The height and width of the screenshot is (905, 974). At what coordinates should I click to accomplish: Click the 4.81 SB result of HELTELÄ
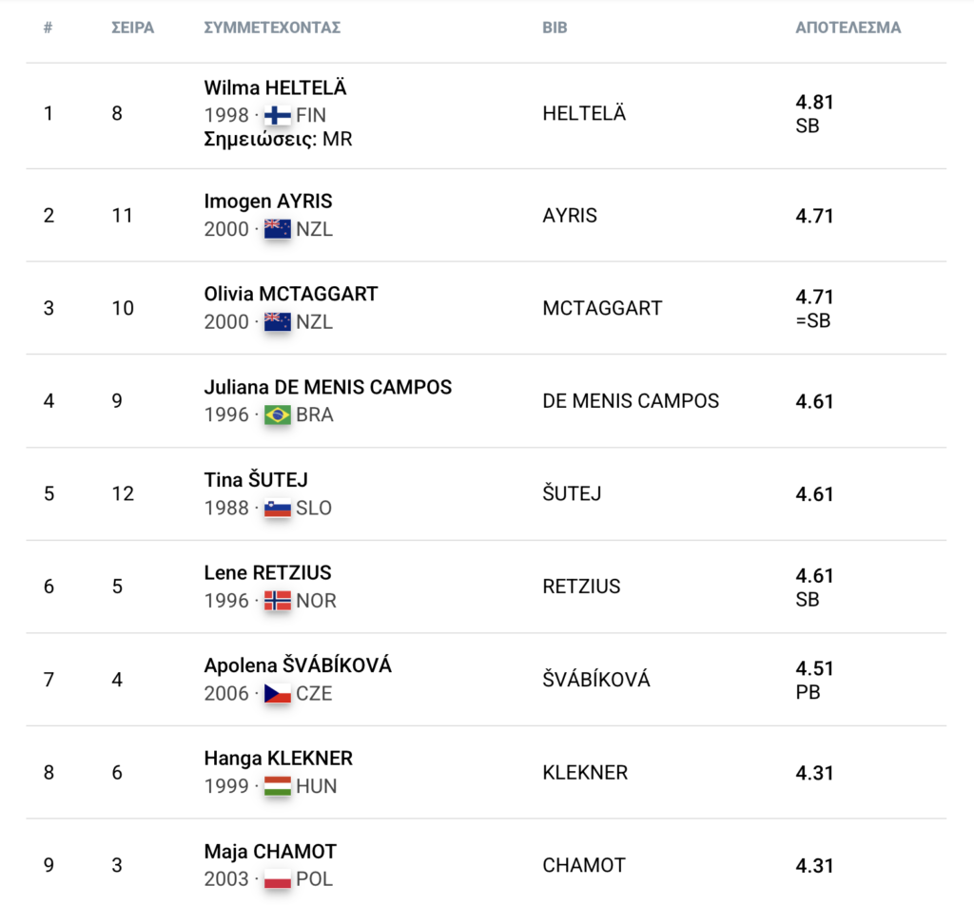pos(814,113)
